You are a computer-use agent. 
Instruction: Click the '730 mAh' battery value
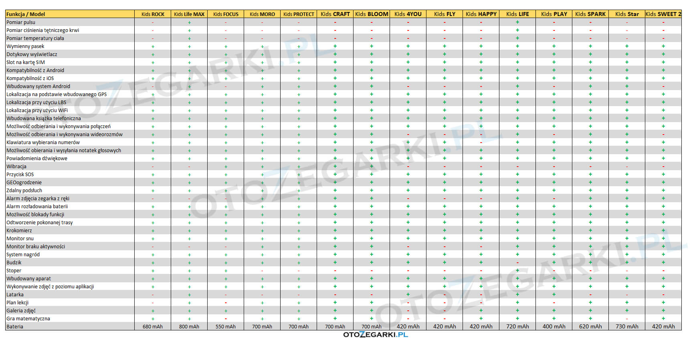click(627, 327)
